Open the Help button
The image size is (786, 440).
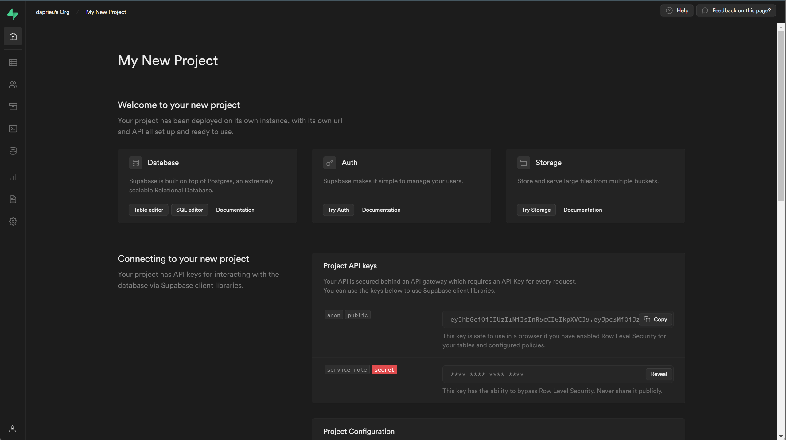pos(677,10)
